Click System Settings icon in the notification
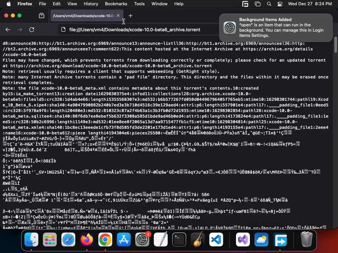Image resolution: width=338 pixels, height=253 pixels. click(230, 28)
